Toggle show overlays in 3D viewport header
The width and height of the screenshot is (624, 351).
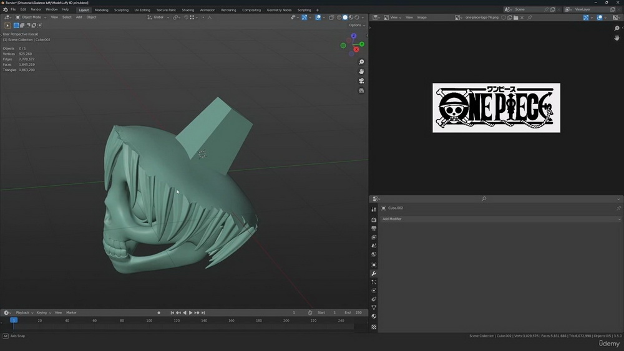click(x=318, y=17)
